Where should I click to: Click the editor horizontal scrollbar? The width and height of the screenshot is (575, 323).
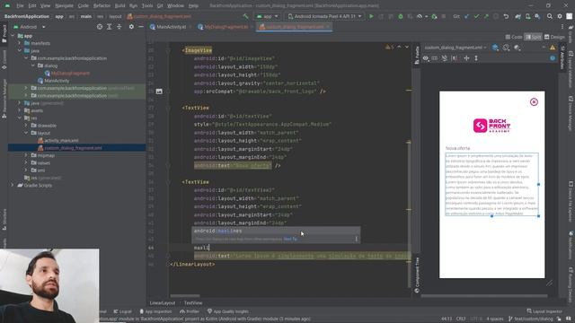(x=185, y=295)
